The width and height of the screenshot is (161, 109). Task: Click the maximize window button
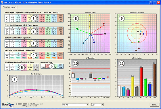(x=155, y=3)
